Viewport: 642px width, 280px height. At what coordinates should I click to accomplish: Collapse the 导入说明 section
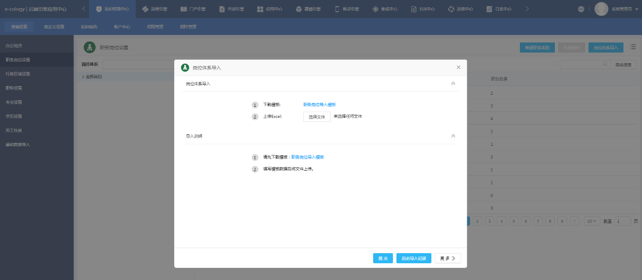pos(453,136)
